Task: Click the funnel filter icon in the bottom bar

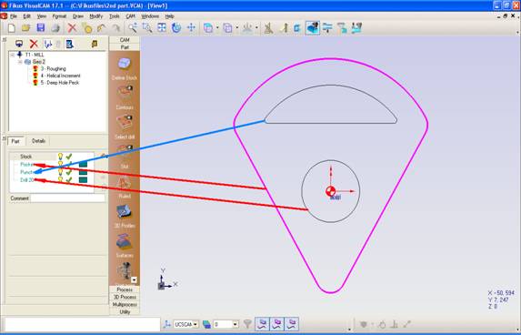Action: pos(247,324)
